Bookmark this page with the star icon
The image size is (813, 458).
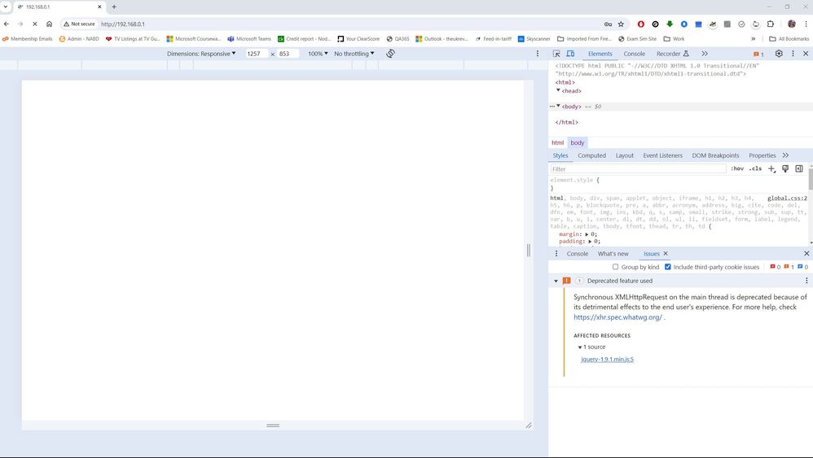(x=621, y=24)
